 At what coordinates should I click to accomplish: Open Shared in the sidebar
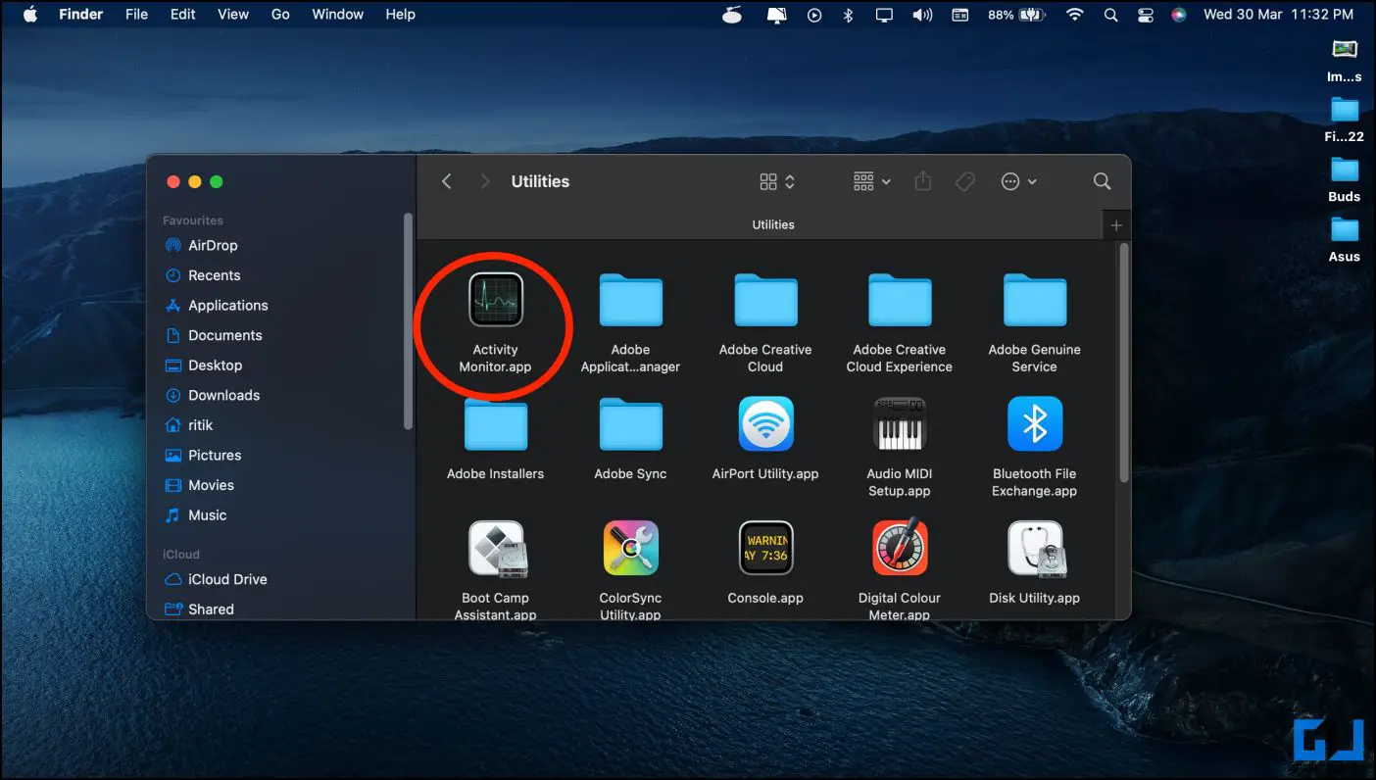click(211, 609)
